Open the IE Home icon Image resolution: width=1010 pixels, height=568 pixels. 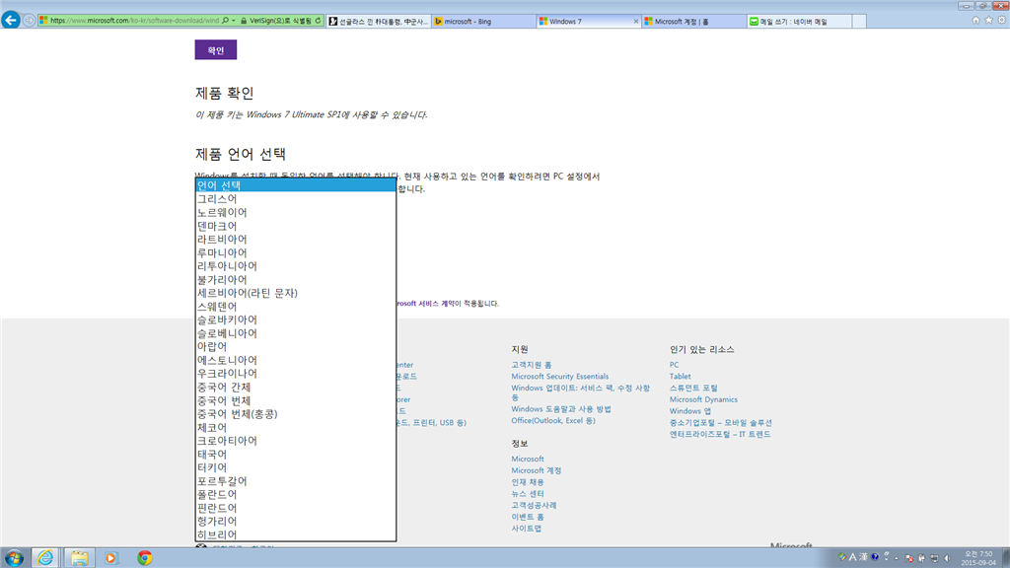pos(975,21)
